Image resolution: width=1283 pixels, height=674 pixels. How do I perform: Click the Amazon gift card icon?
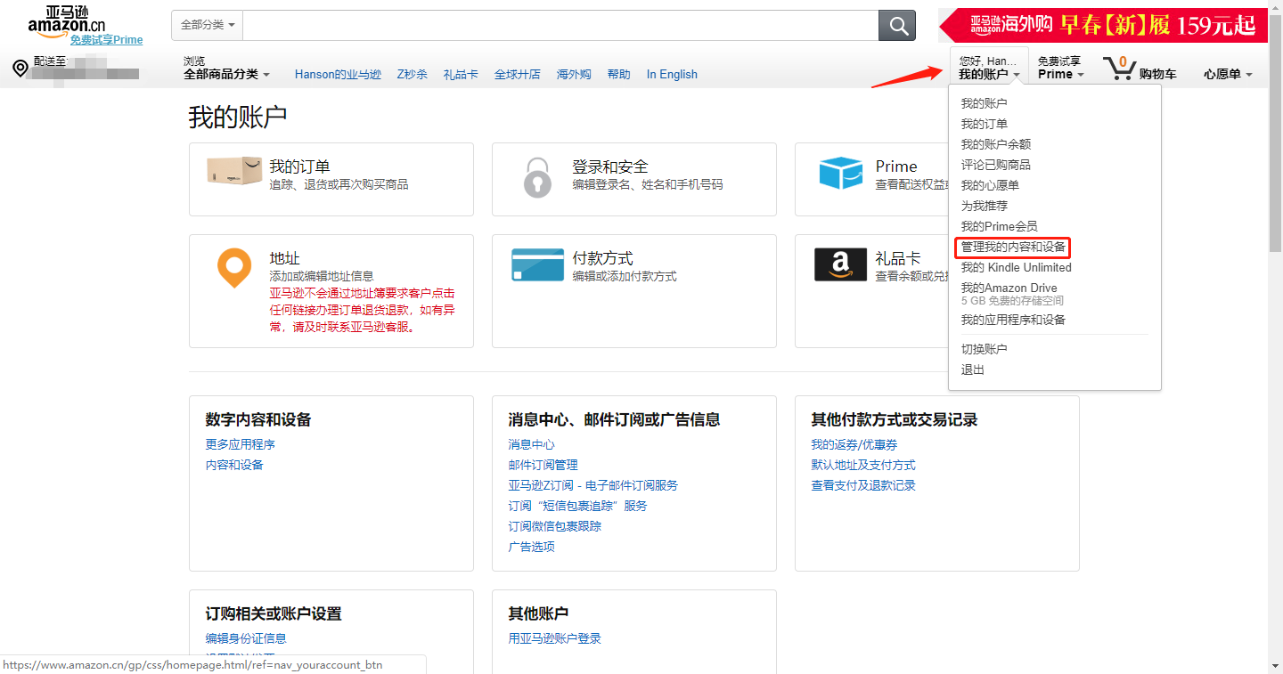840,265
